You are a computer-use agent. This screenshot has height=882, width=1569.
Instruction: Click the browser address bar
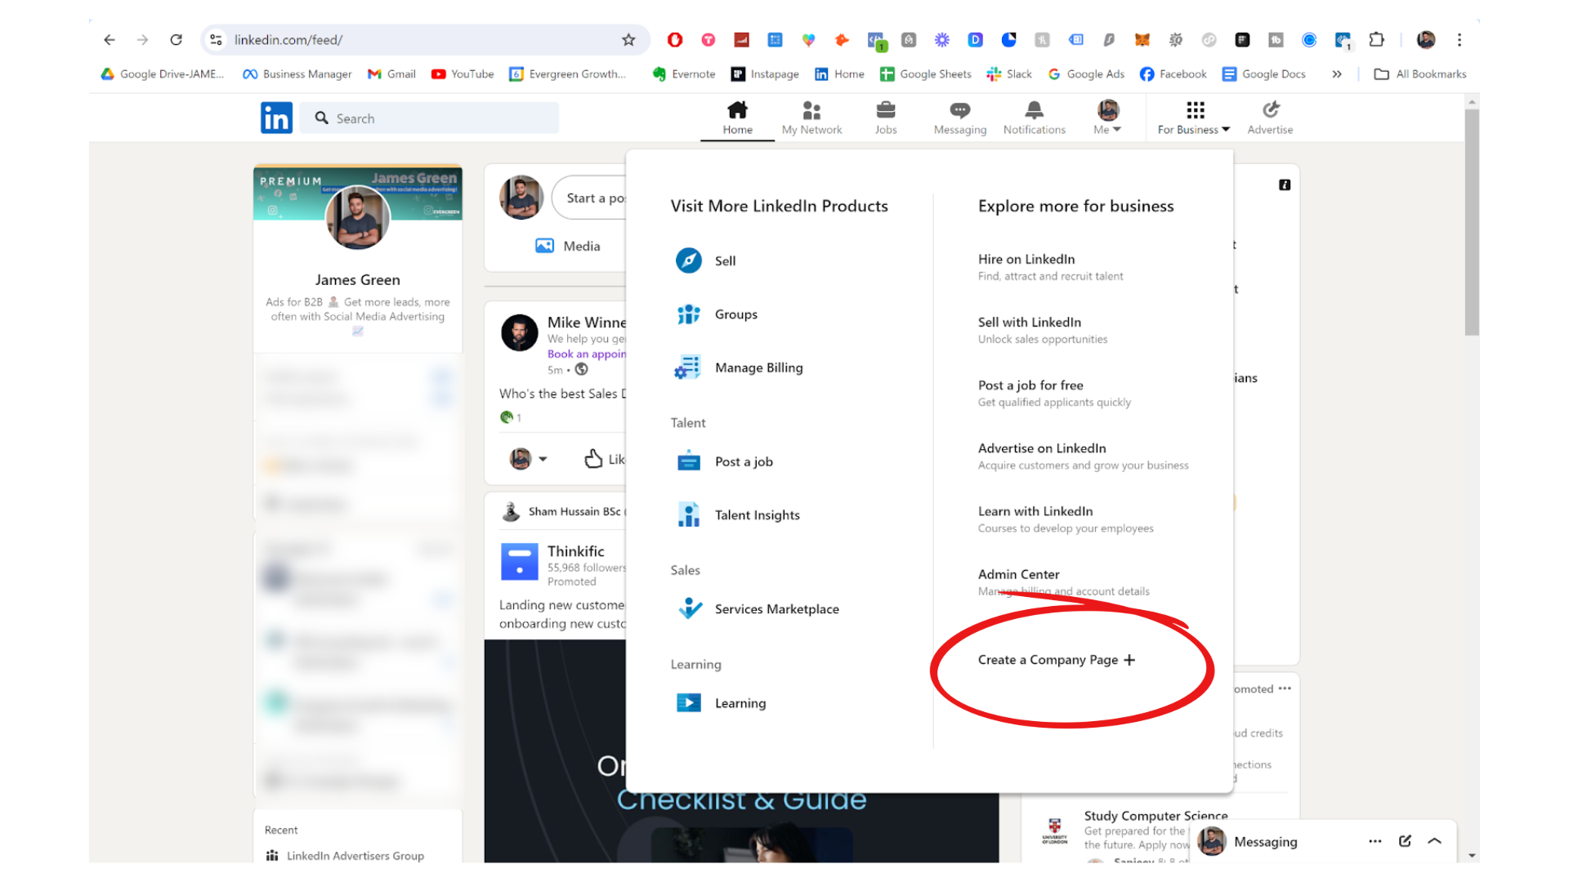click(x=425, y=40)
